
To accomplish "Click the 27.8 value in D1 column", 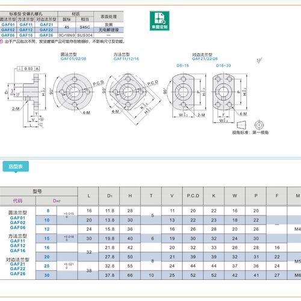I will (110, 257).
